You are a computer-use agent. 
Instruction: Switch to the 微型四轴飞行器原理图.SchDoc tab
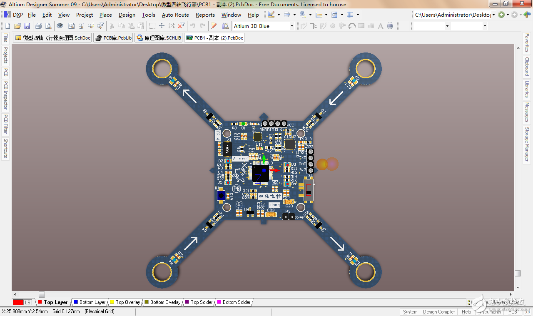[52, 38]
